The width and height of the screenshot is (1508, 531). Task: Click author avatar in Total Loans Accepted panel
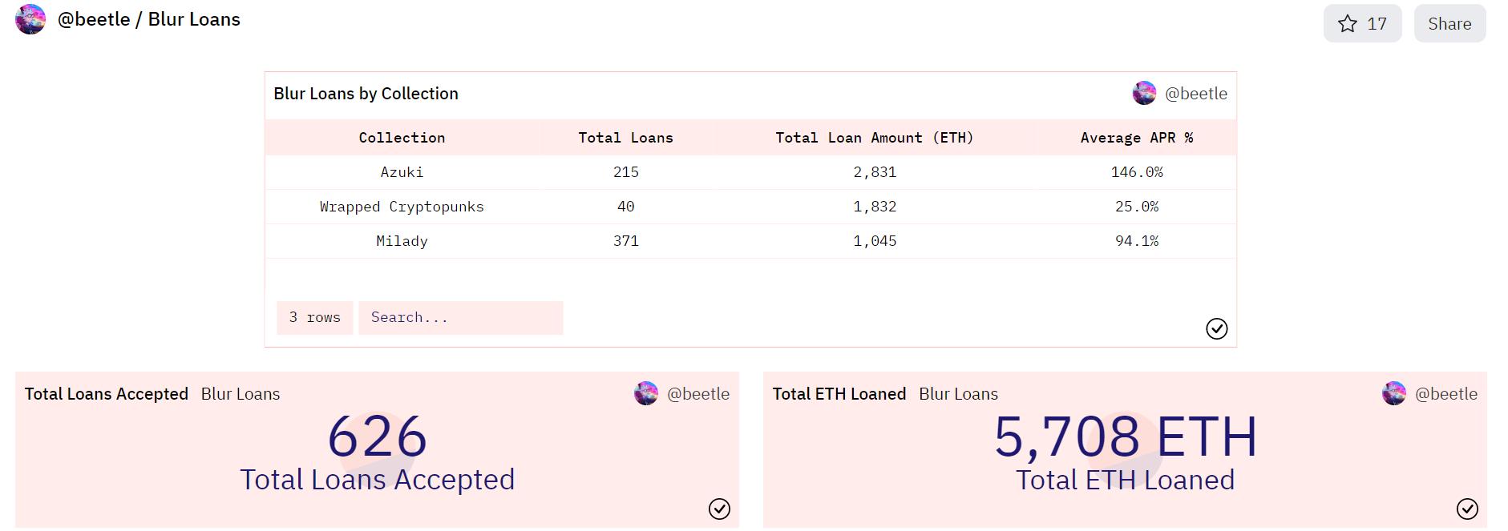(645, 393)
